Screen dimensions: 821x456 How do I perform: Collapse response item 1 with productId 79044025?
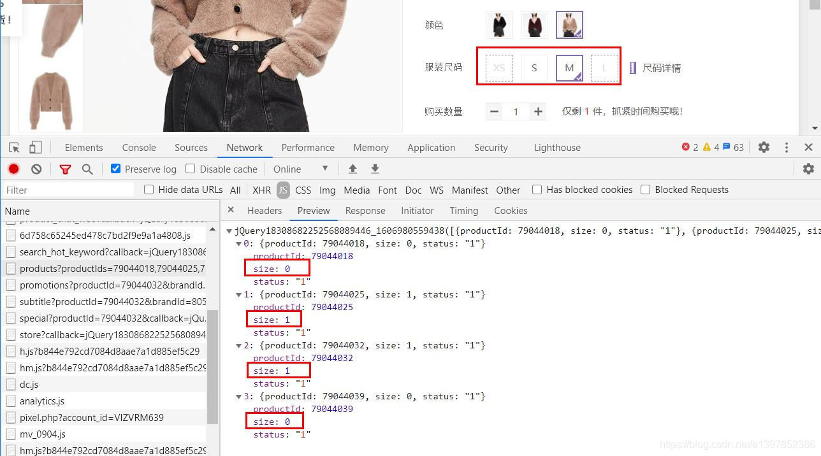[239, 294]
